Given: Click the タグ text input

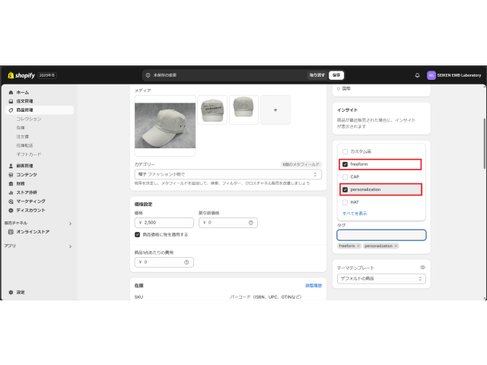Looking at the screenshot, I should coord(381,235).
